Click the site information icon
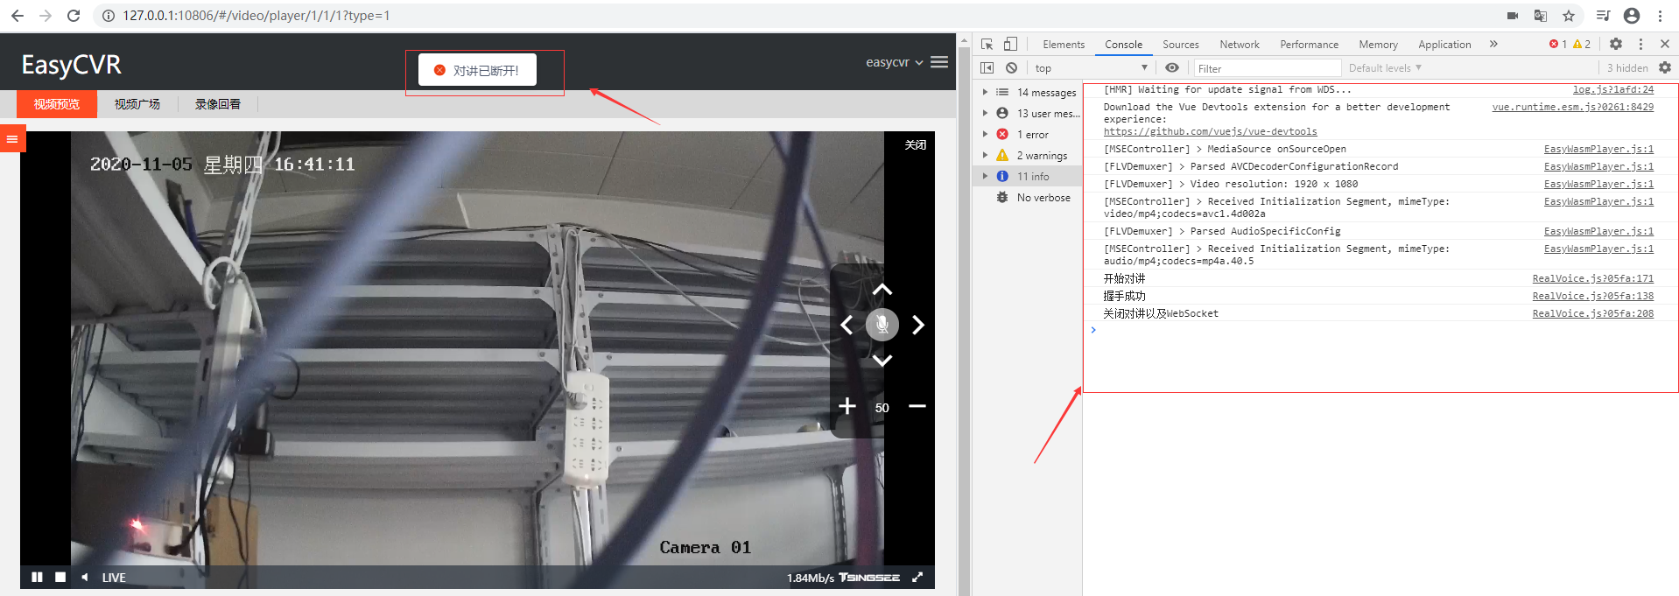1679x596 pixels. pos(109,16)
